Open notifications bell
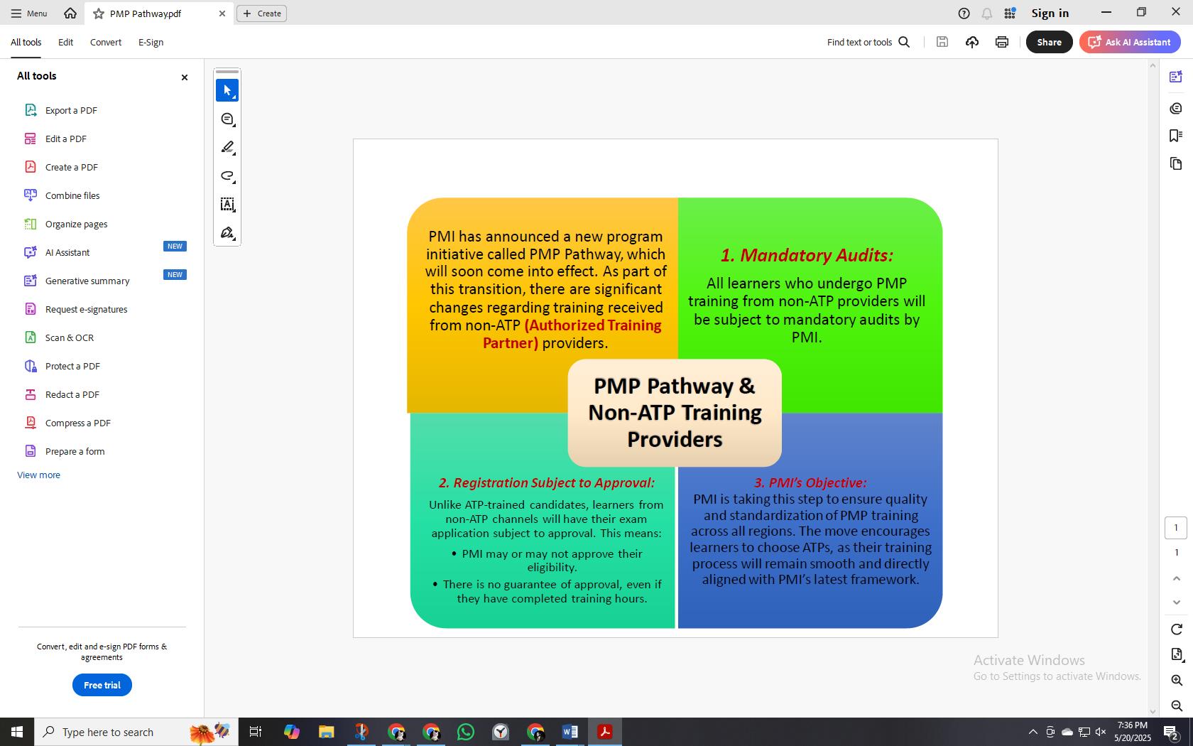 pos(986,13)
